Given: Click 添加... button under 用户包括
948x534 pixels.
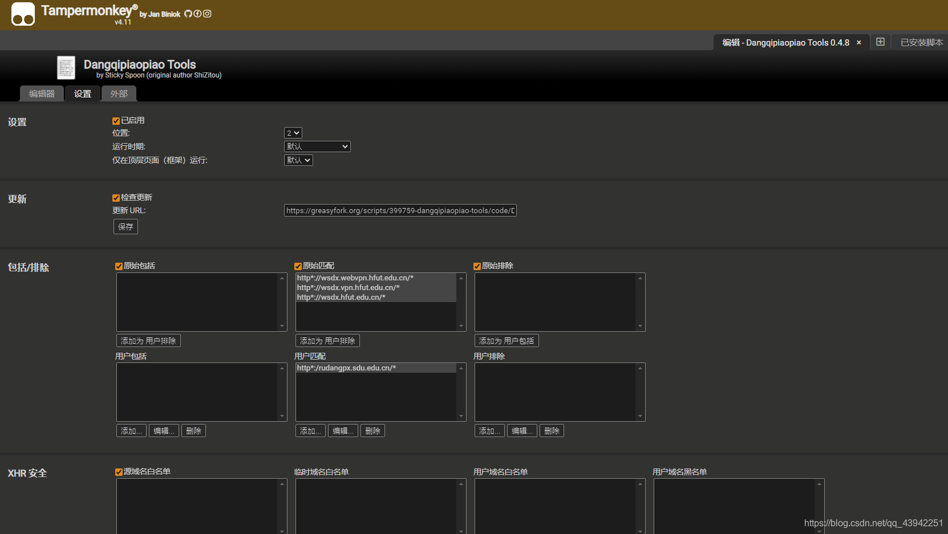Looking at the screenshot, I should [x=131, y=431].
